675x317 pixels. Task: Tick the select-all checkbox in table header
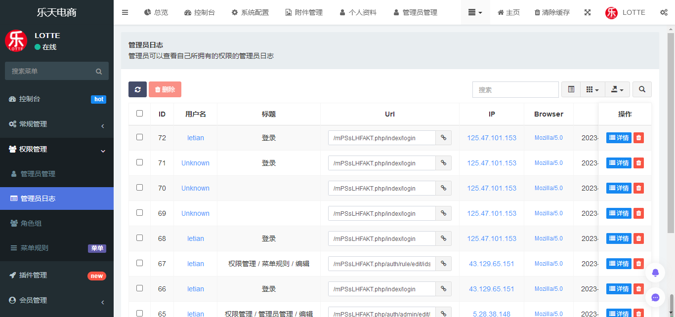point(139,114)
